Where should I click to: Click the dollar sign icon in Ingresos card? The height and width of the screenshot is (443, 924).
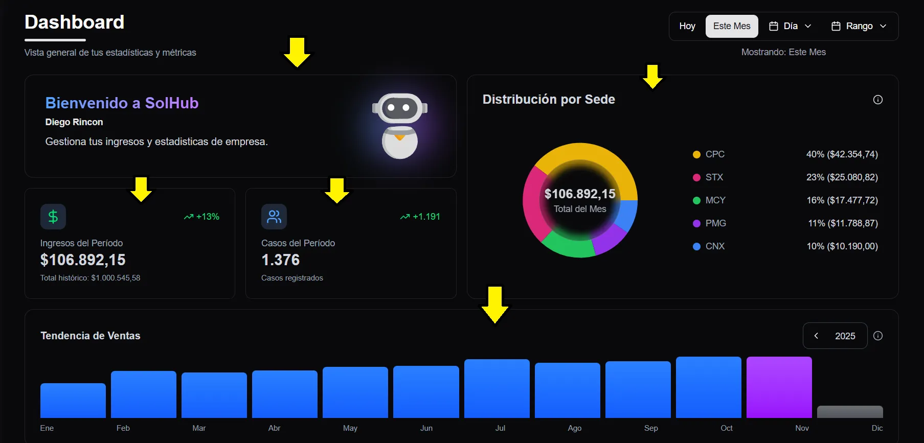53,217
